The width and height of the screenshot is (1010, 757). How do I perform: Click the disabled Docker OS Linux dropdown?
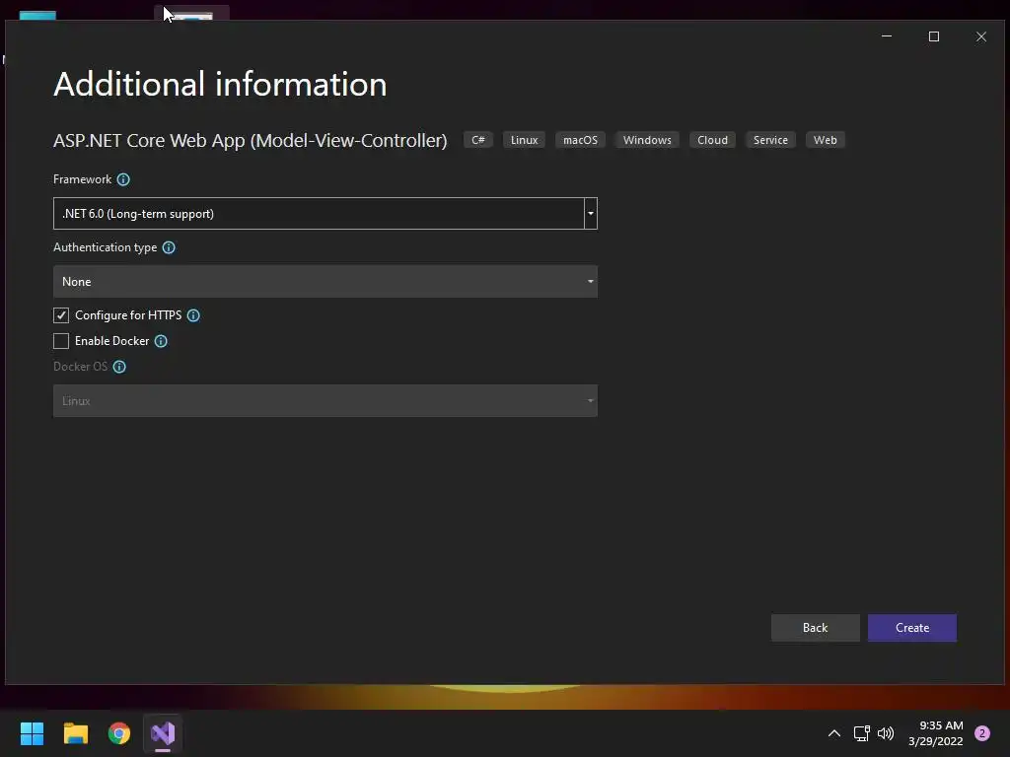[x=325, y=401]
